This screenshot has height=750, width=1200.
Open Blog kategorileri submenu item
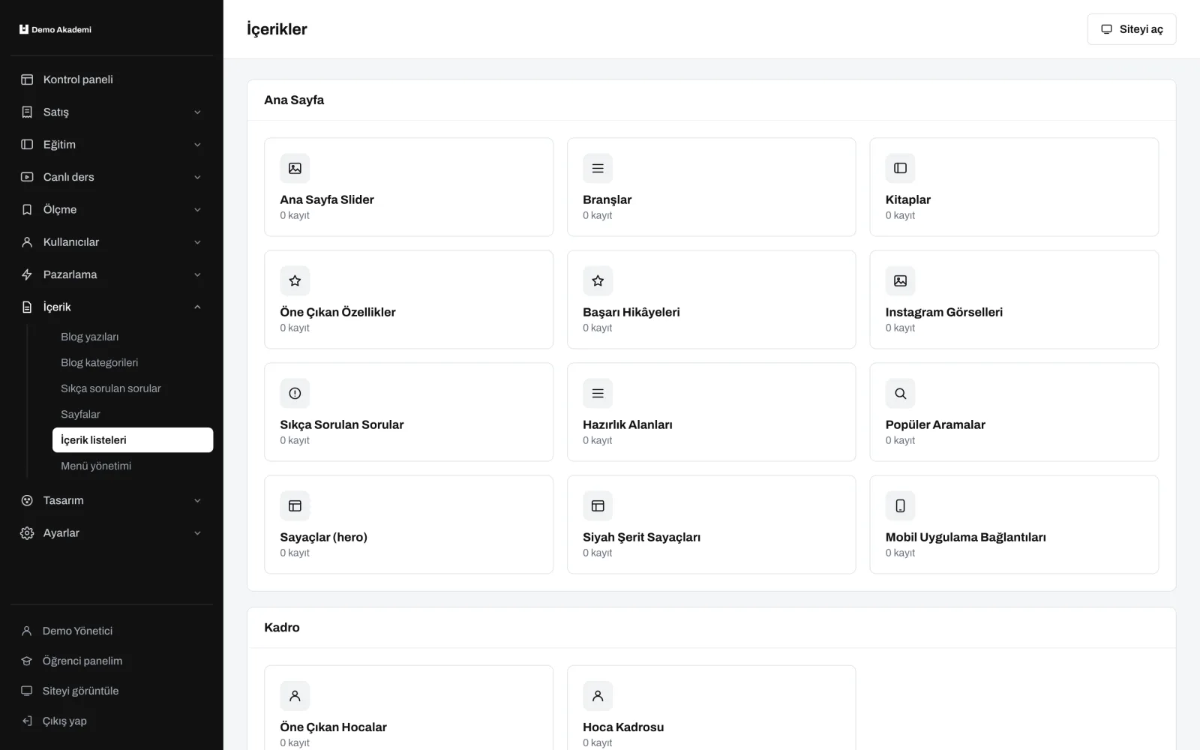point(133,362)
